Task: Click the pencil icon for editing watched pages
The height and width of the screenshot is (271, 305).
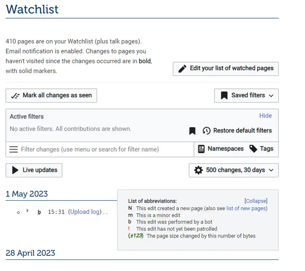Action: point(183,68)
